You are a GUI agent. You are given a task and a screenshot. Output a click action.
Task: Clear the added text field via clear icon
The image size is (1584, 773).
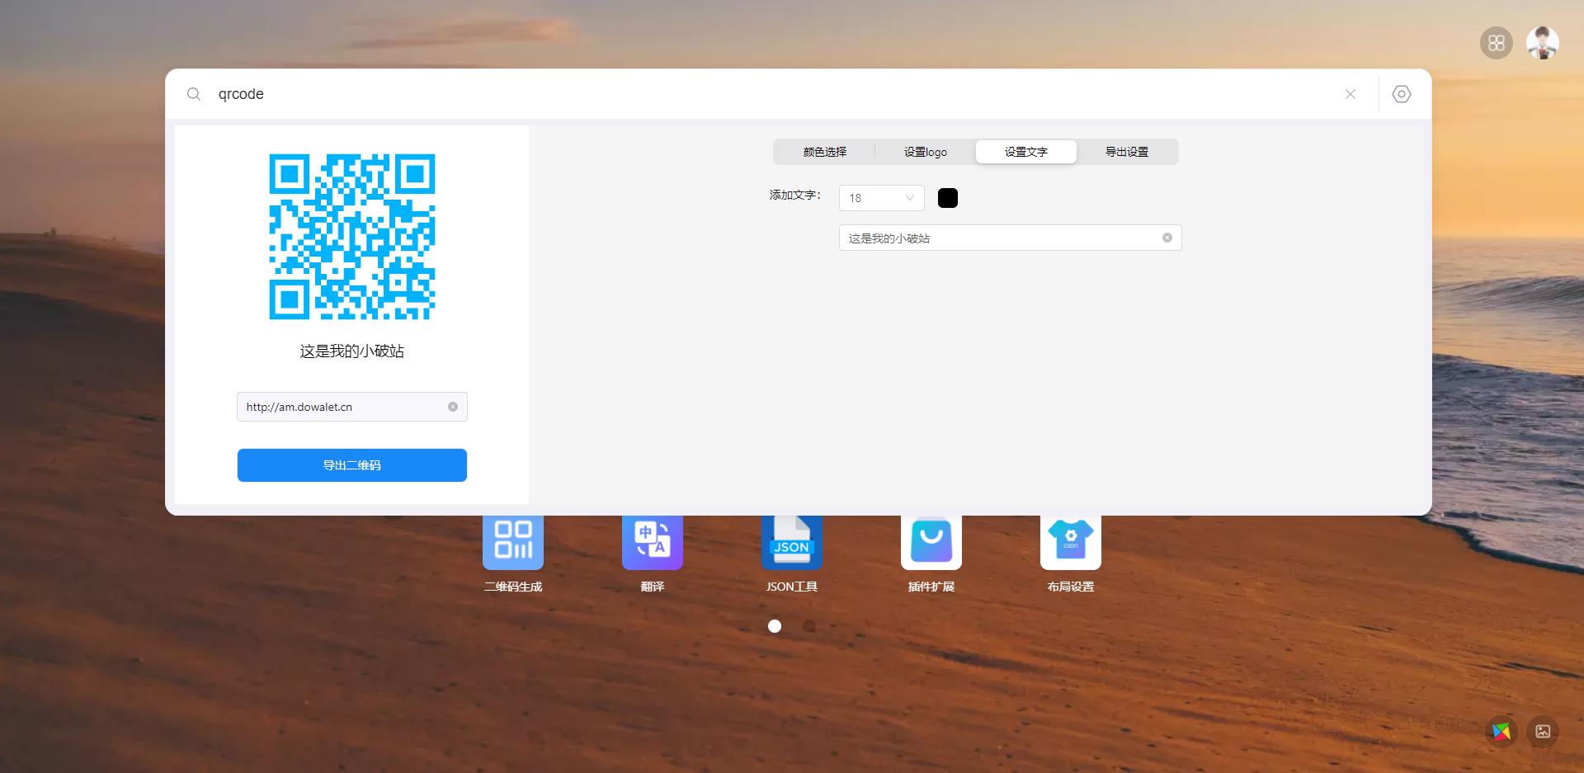tap(1167, 238)
